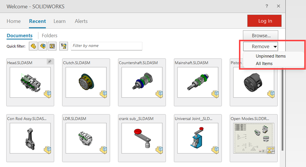The image size is (306, 167).
Task: Focus the Filter by name field
Action: click(x=106, y=46)
